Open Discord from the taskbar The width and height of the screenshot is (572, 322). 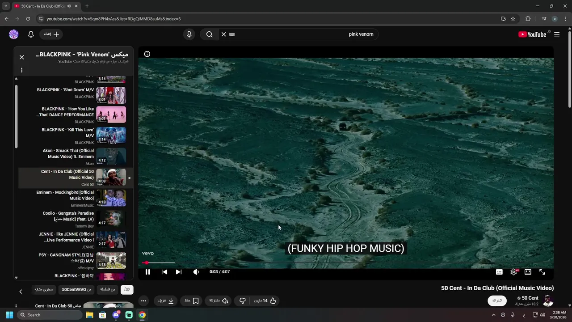(116, 315)
